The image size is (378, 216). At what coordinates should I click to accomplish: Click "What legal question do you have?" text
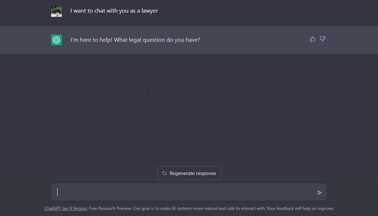coord(157,40)
